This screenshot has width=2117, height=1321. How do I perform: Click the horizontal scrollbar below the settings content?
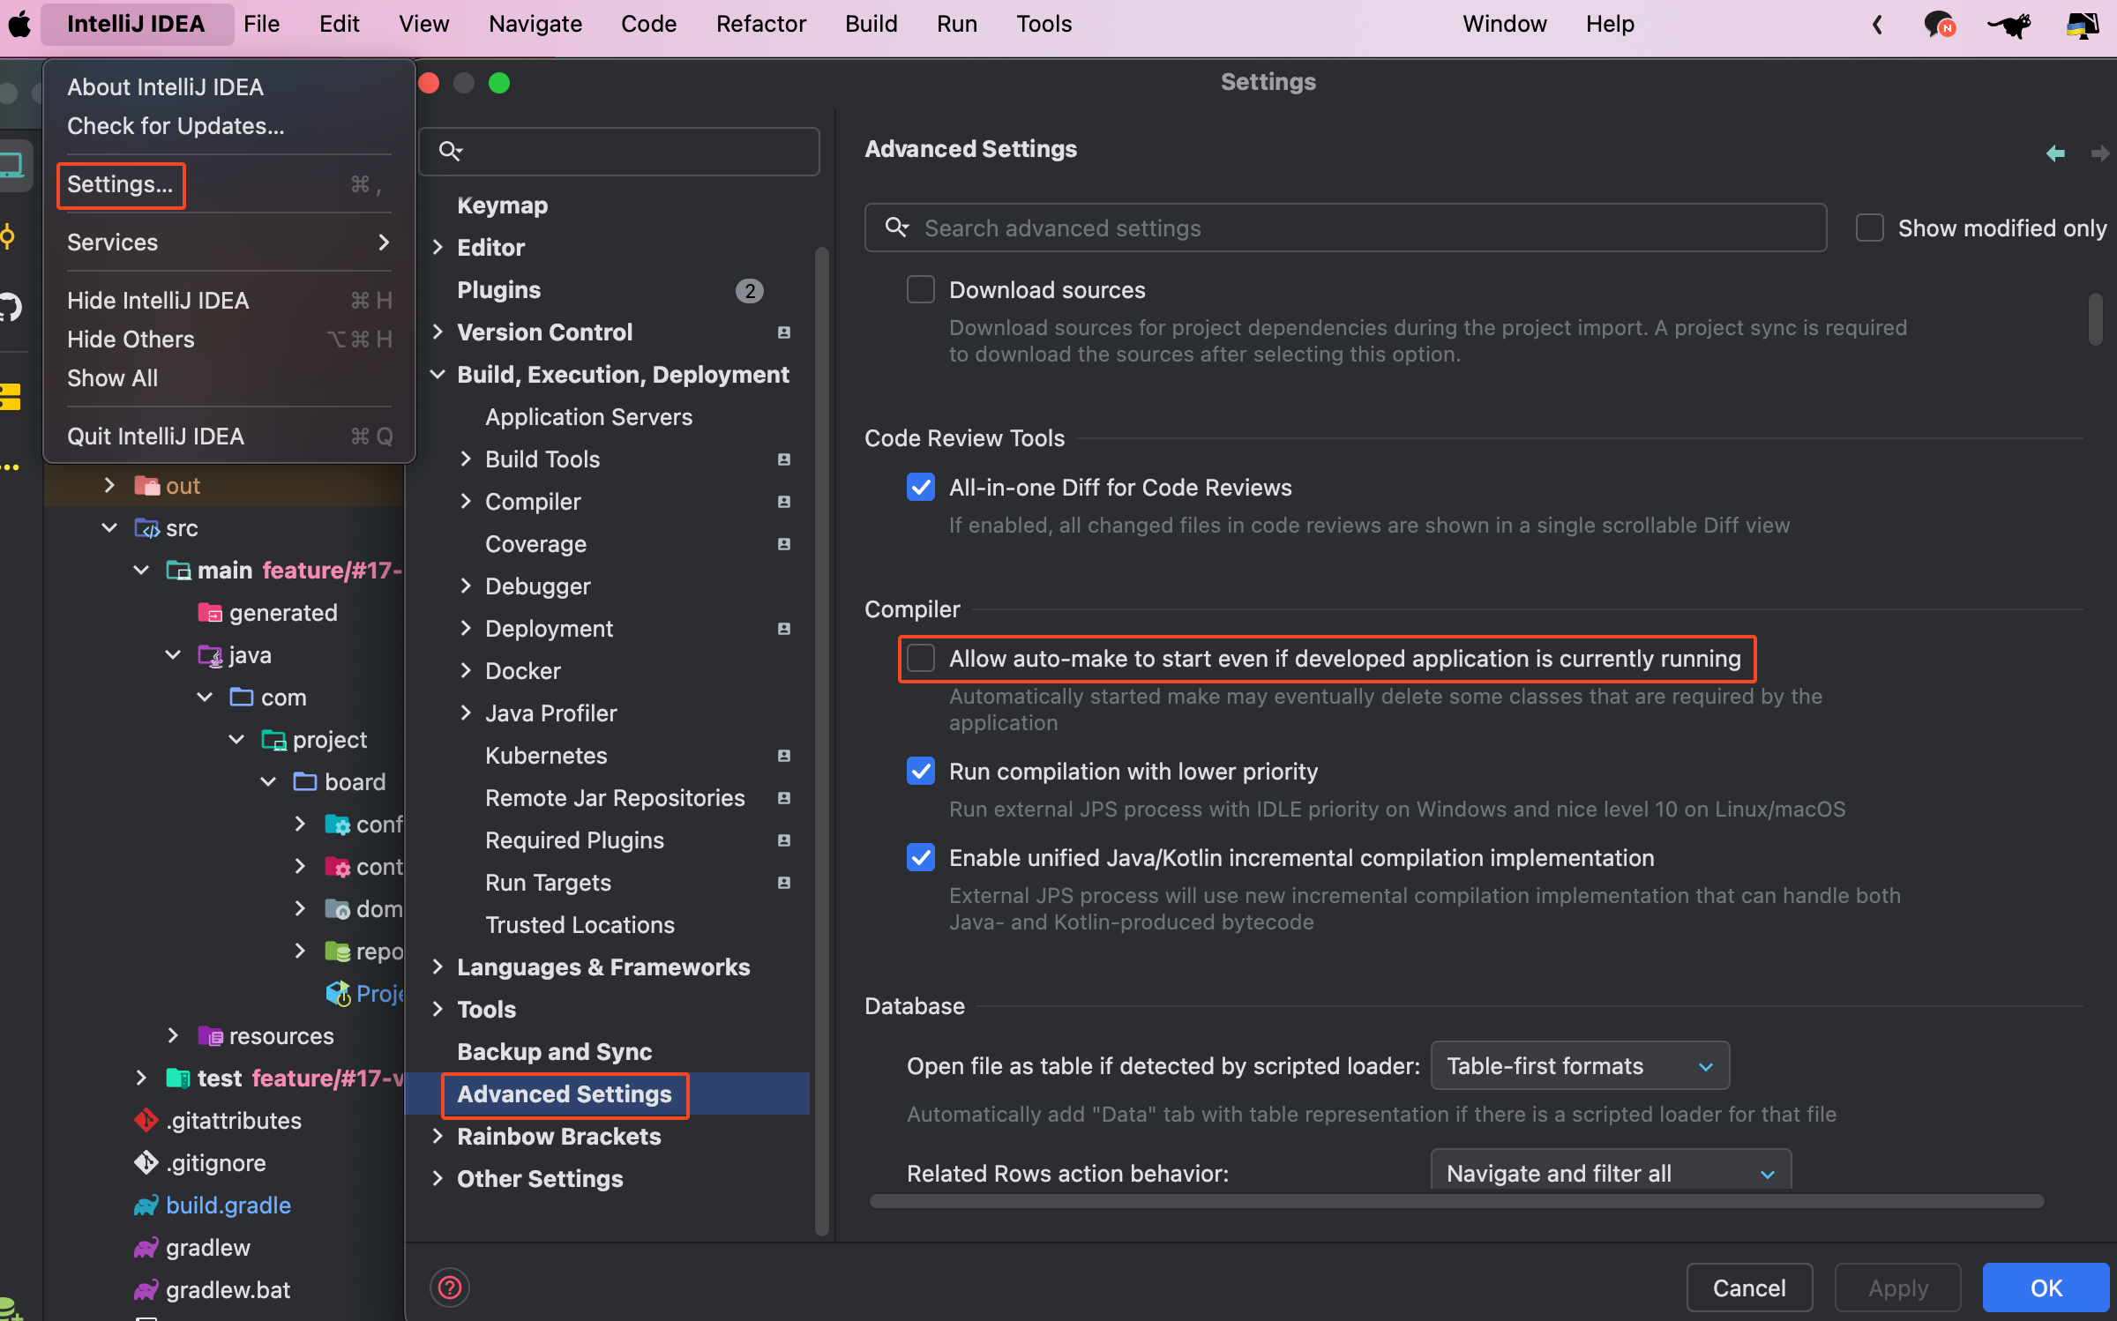coord(1455,1201)
